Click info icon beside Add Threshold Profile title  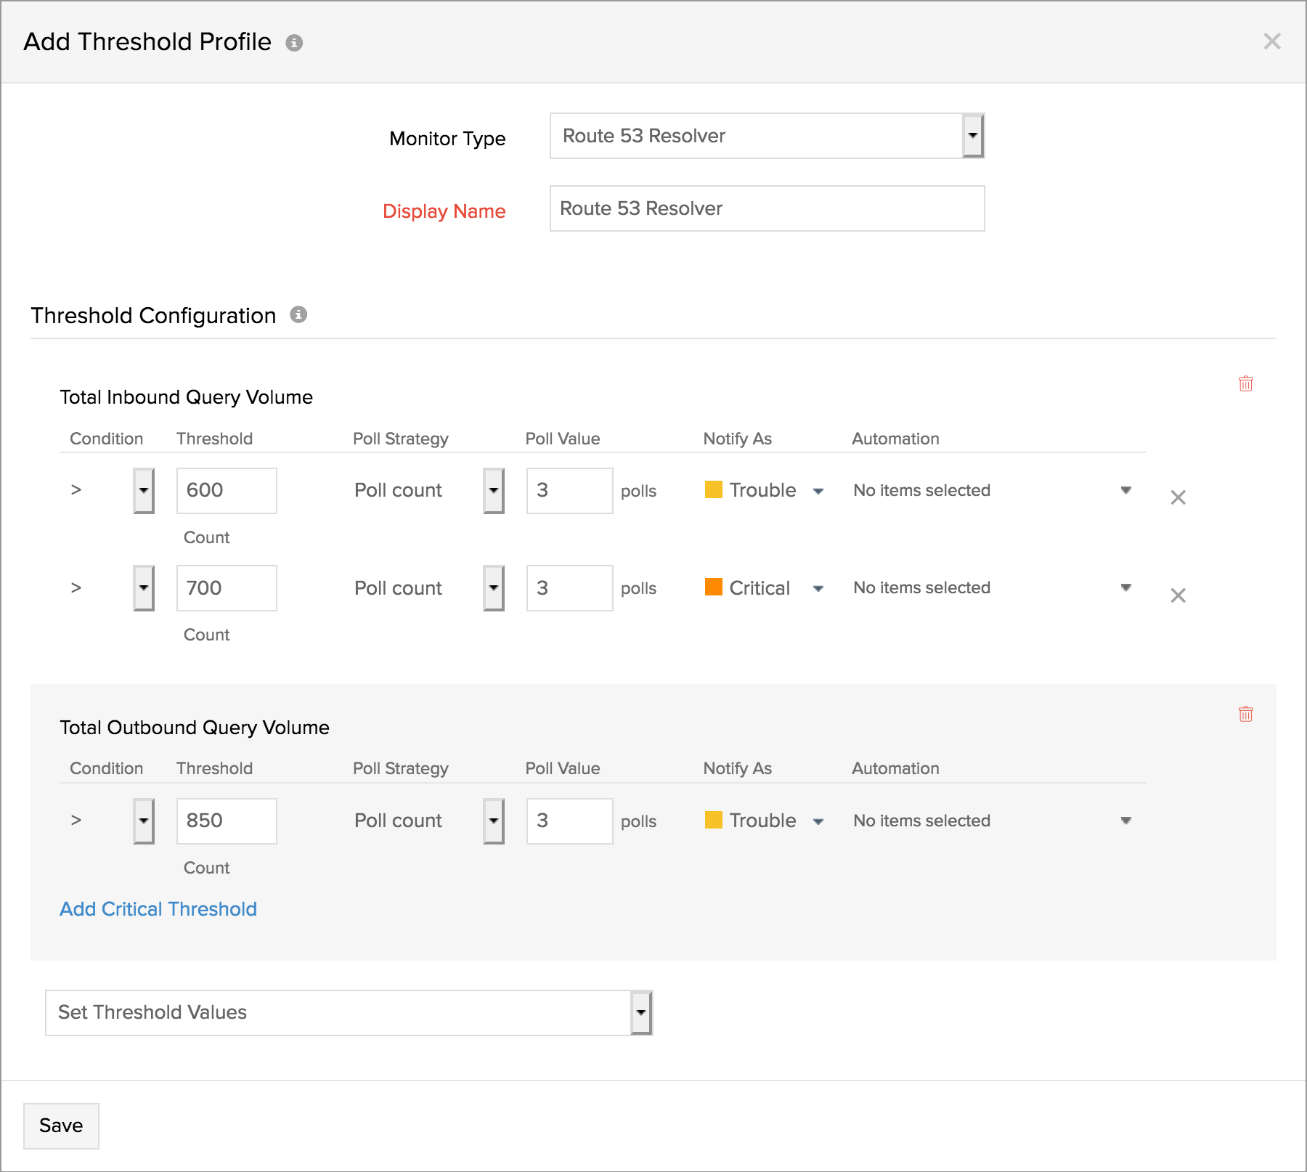coord(294,43)
